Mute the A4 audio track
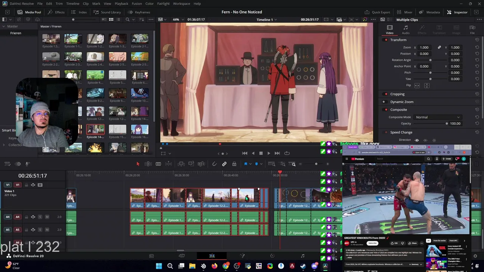The image size is (484, 272). pos(47,217)
